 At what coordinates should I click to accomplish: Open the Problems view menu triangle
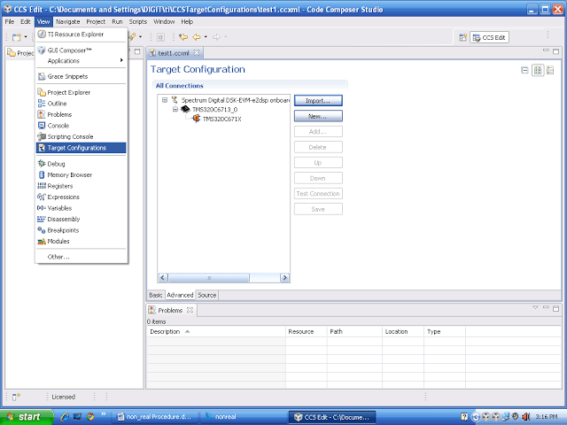(535, 307)
